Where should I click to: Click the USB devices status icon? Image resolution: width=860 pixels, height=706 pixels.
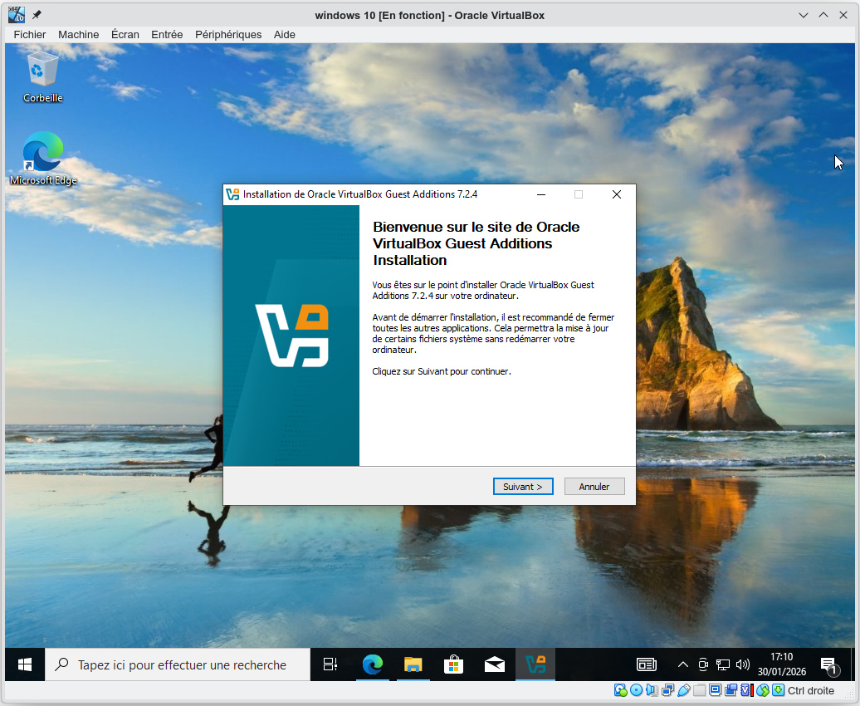pos(683,690)
